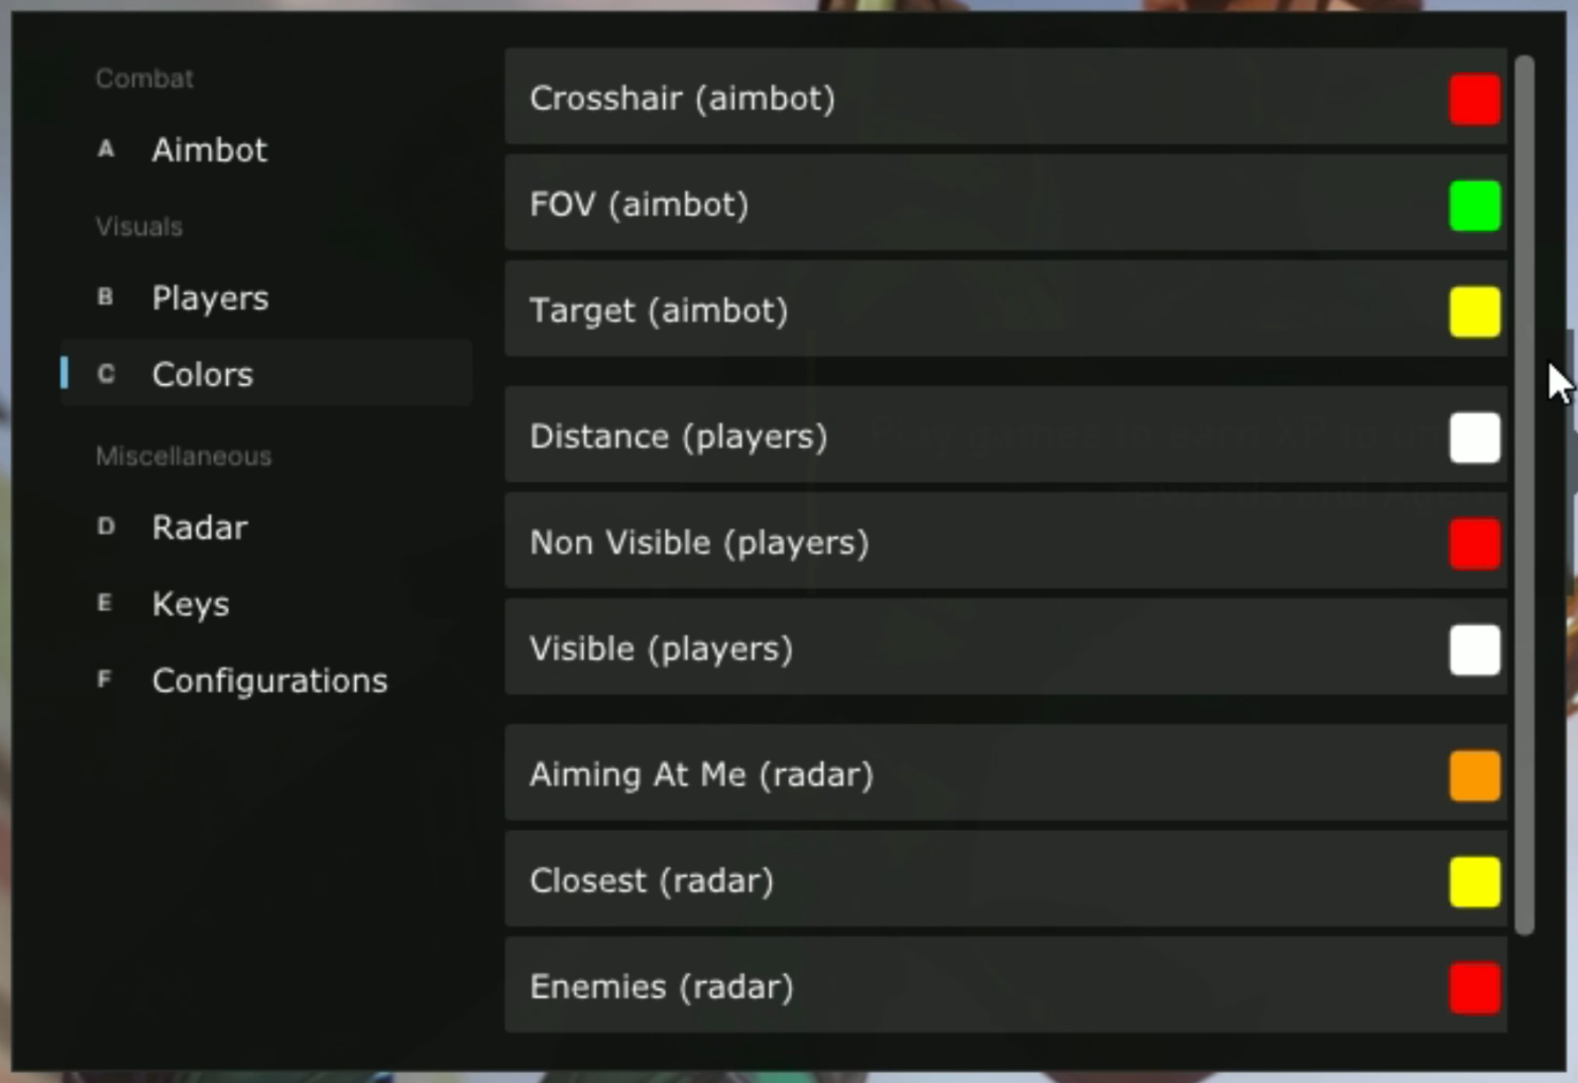This screenshot has height=1083, width=1578.
Task: Click the E icon beside Keys
Action: click(105, 603)
